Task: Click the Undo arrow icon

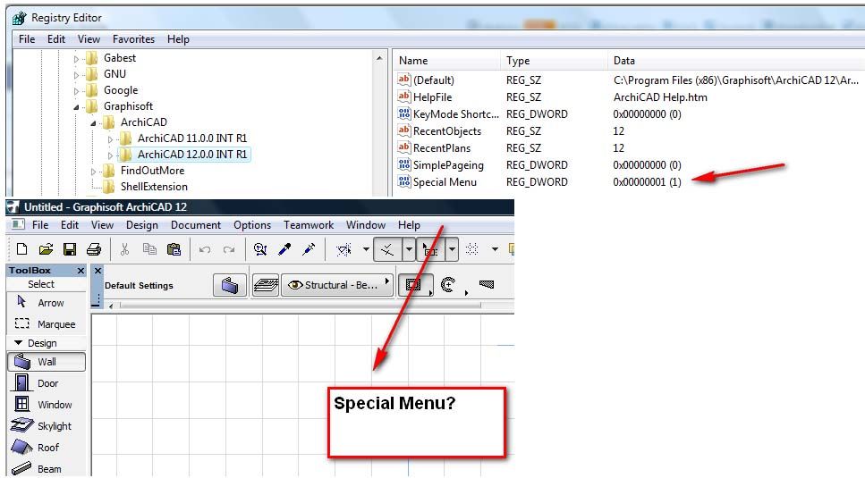Action: (205, 249)
